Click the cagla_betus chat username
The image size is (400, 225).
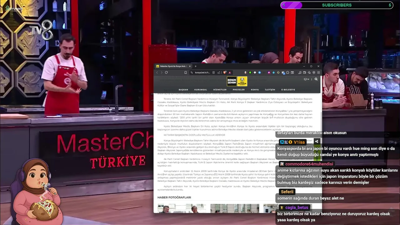(x=297, y=207)
